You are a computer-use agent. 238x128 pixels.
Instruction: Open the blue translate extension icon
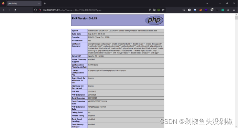pos(195,10)
